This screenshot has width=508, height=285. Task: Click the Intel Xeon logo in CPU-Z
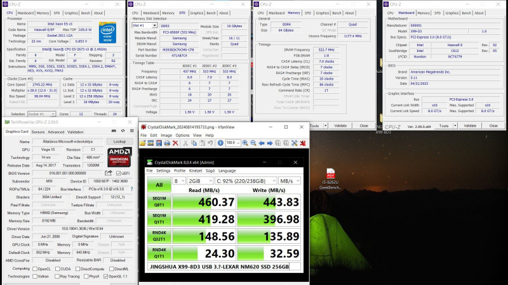(x=107, y=32)
